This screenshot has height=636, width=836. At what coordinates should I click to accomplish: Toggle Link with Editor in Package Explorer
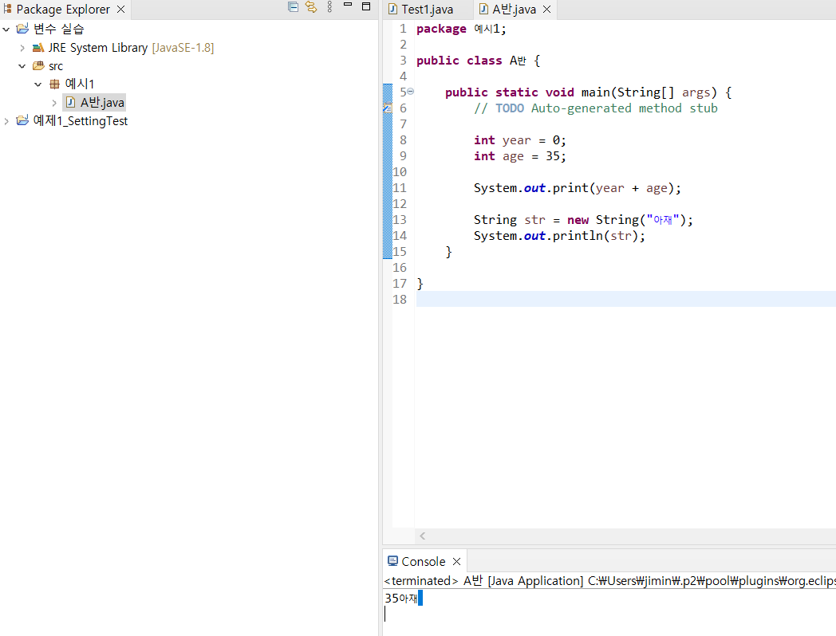(x=311, y=7)
